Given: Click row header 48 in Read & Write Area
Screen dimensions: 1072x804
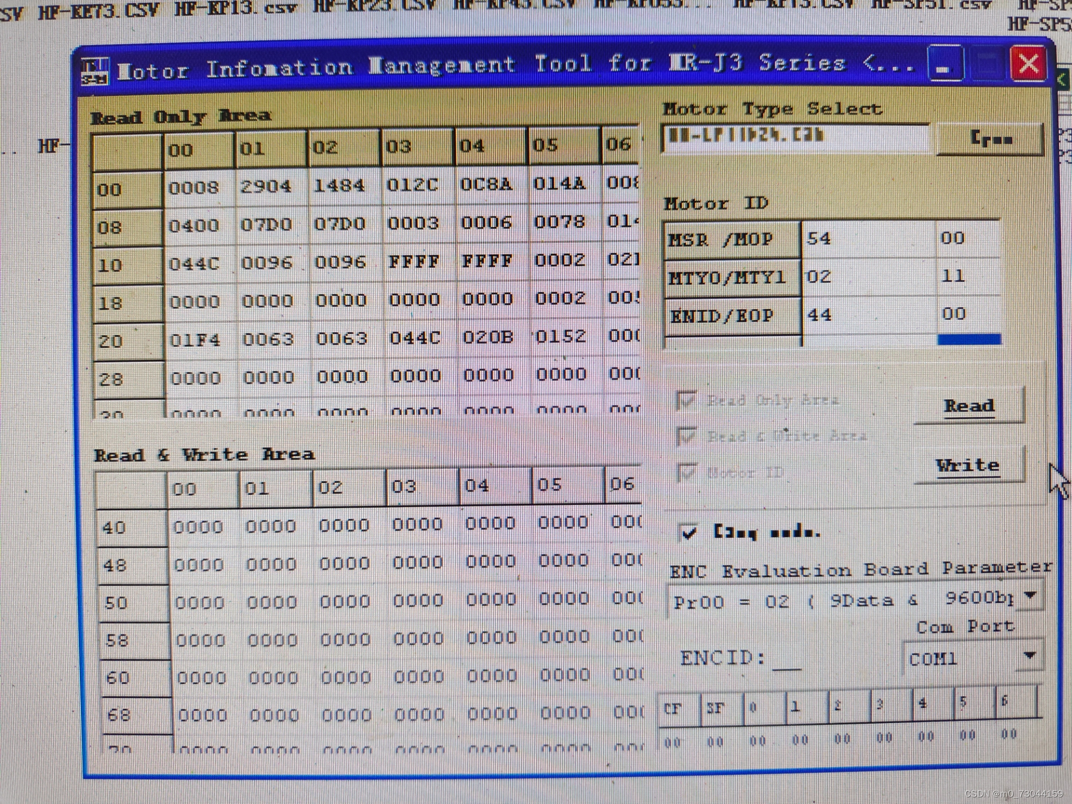Looking at the screenshot, I should tap(133, 566).
